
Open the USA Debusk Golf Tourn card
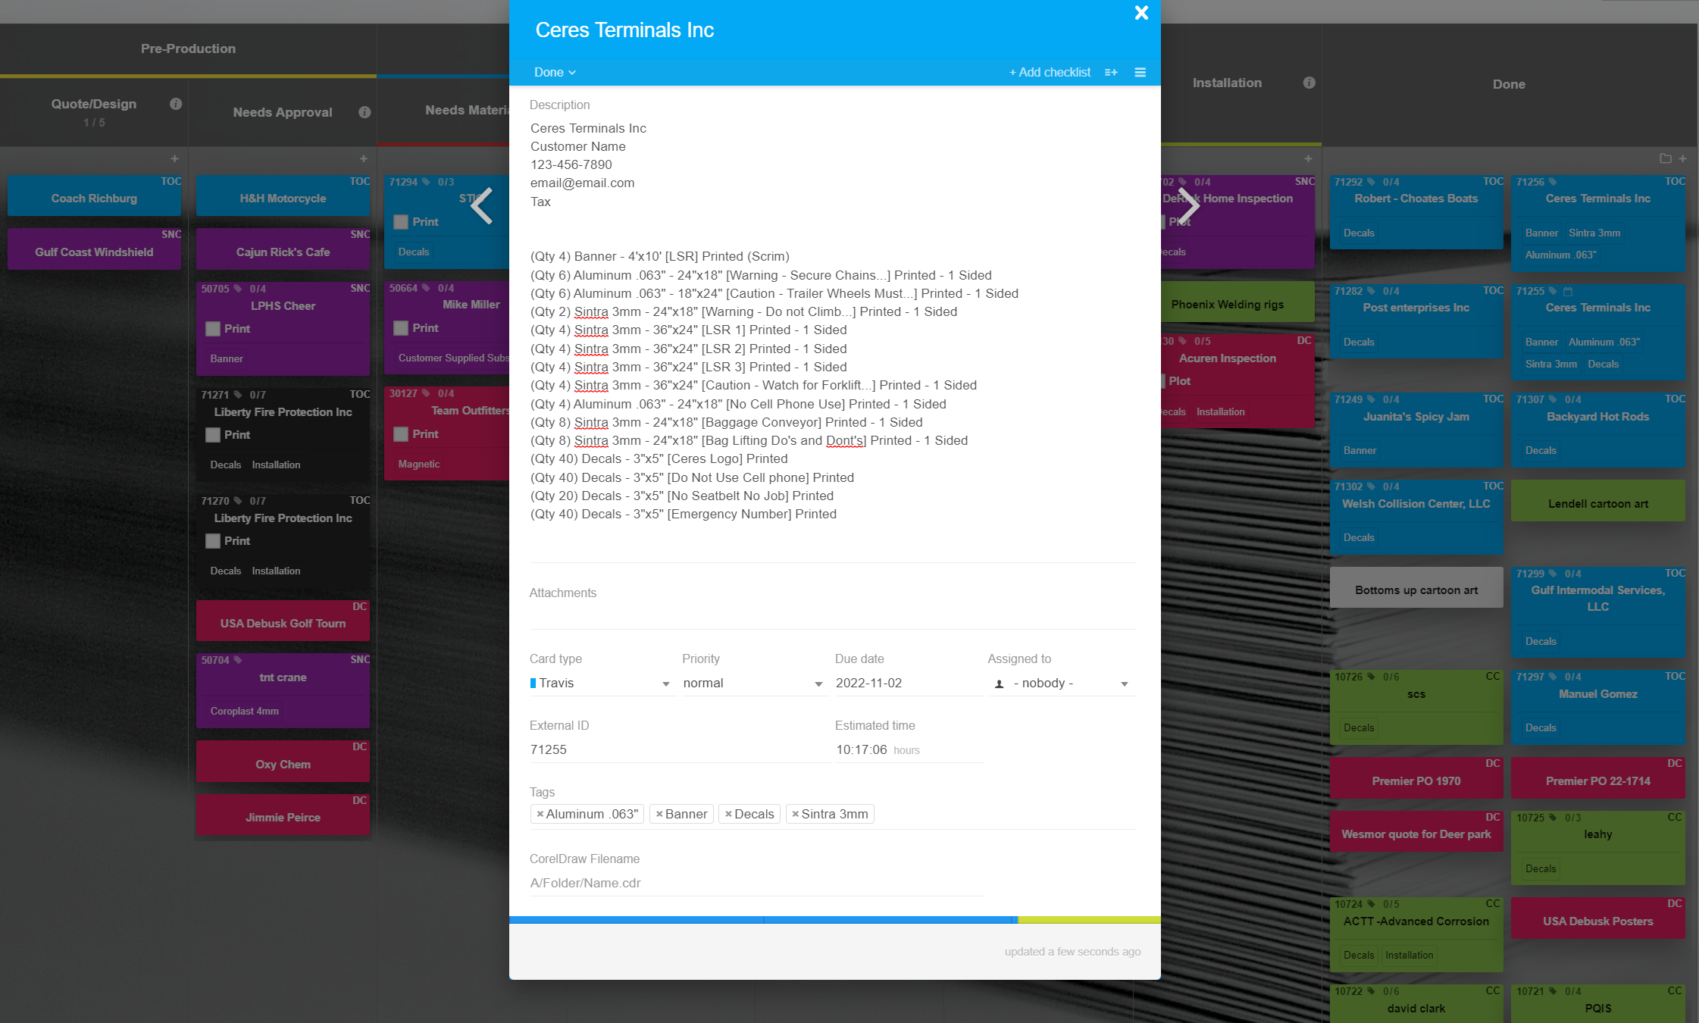pyautogui.click(x=283, y=621)
